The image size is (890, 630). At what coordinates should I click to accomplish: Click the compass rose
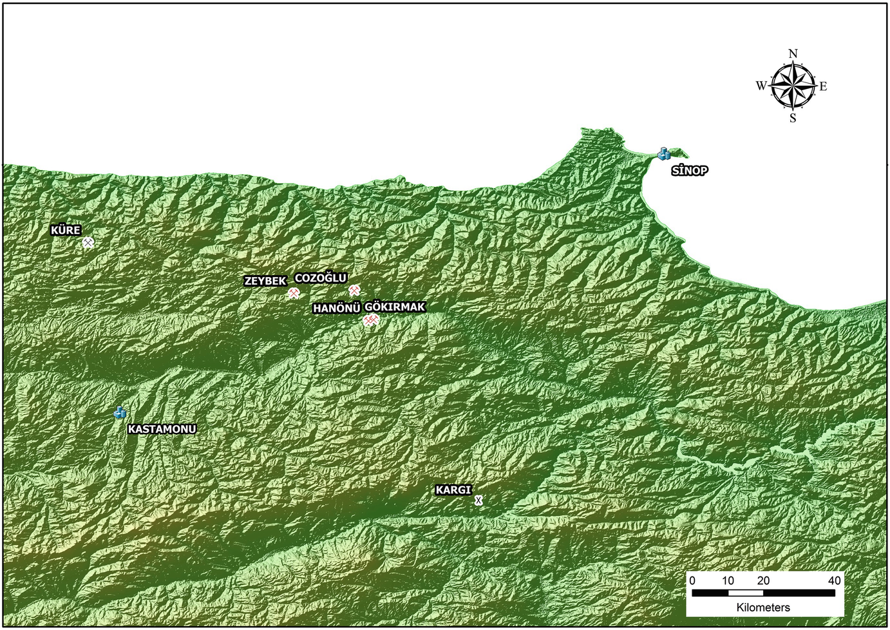(x=793, y=86)
